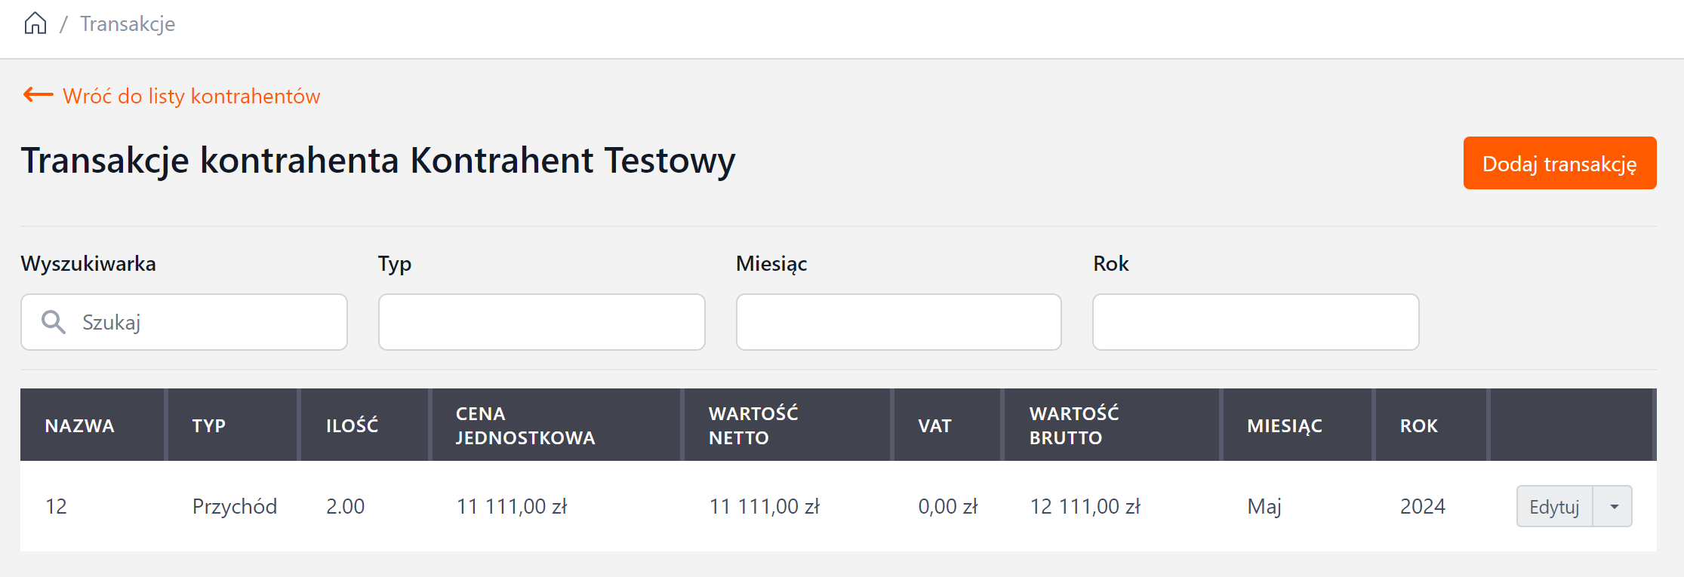This screenshot has width=1684, height=577.
Task: Click the Dodaj transakcję button
Action: coord(1559,163)
